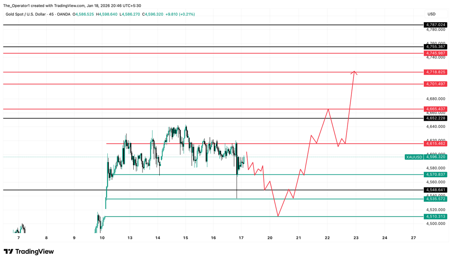Click date label 14 on time axis

coord(158,238)
